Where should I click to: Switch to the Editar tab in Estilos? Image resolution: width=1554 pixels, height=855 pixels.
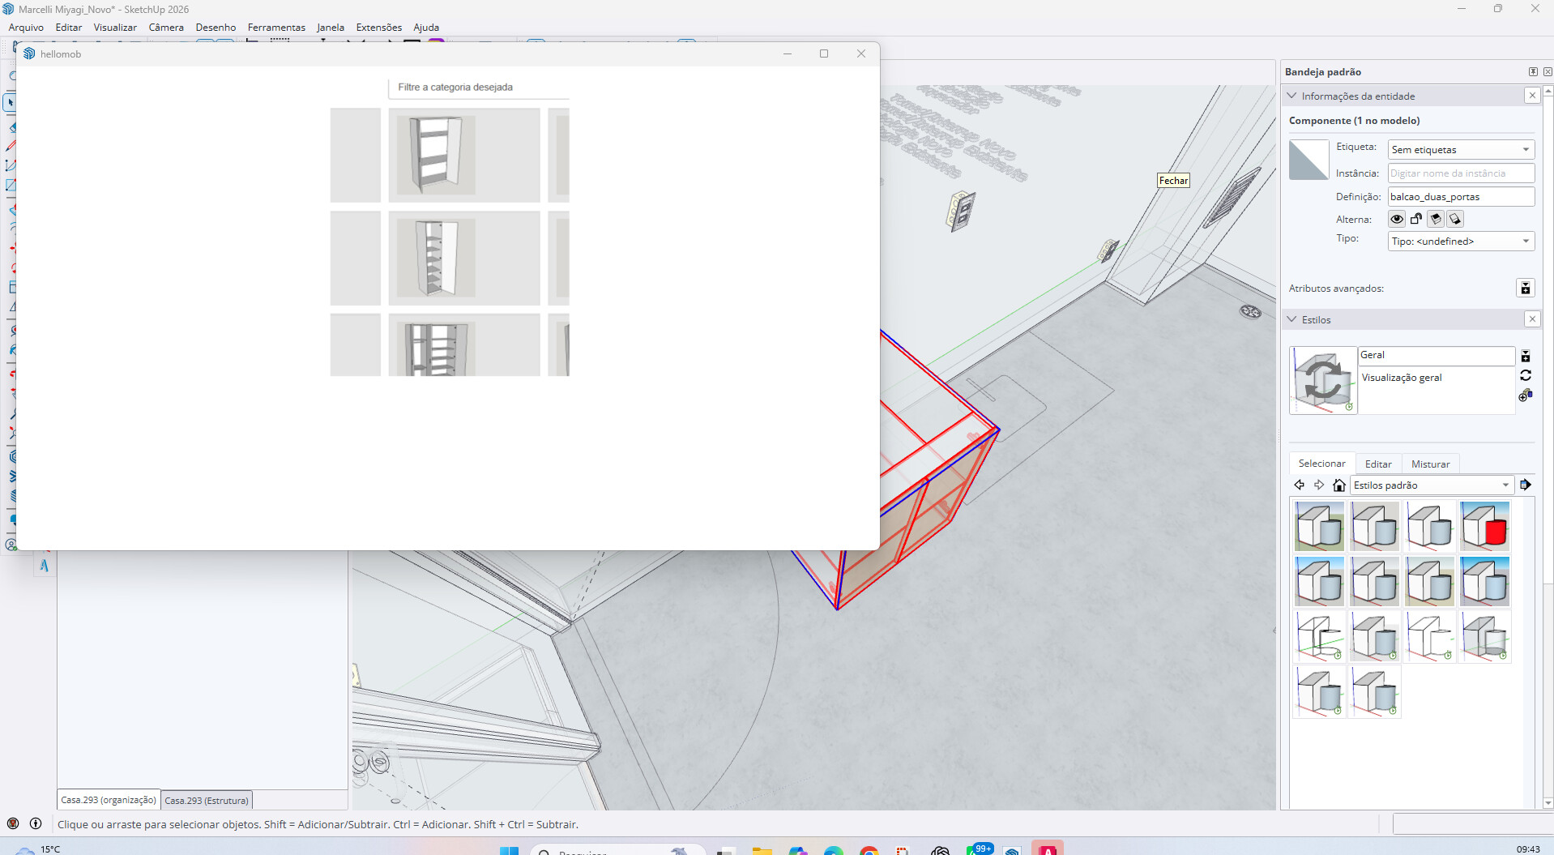coord(1378,464)
